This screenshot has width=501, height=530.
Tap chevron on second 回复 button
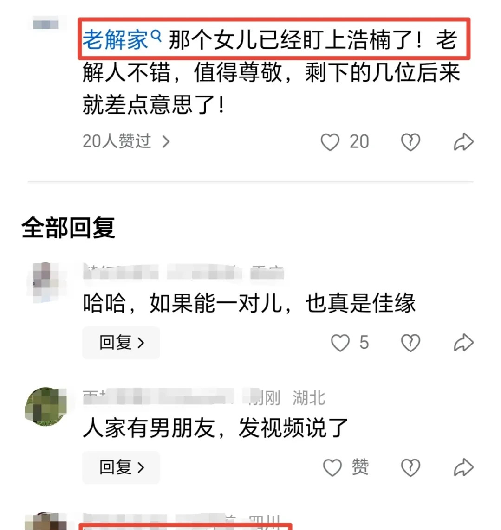coord(141,468)
